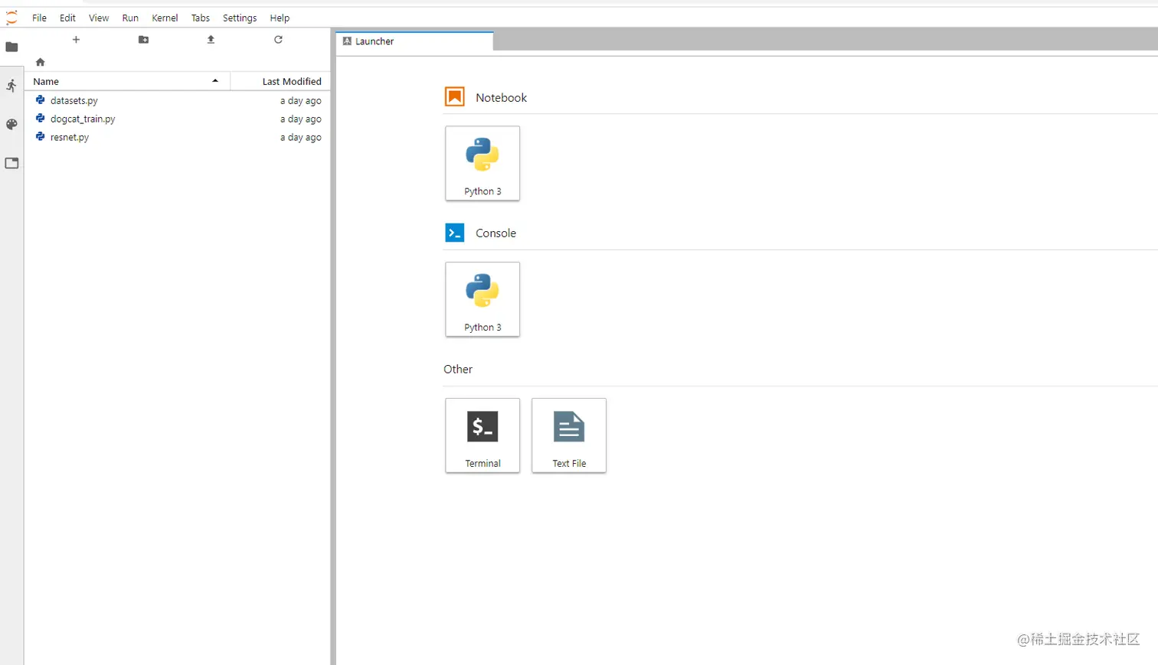Launch a Python 3 Console

[483, 299]
